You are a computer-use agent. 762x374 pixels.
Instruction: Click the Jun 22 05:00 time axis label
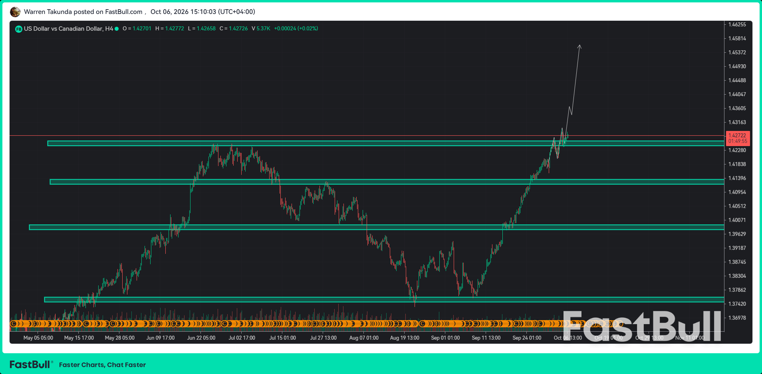201,338
